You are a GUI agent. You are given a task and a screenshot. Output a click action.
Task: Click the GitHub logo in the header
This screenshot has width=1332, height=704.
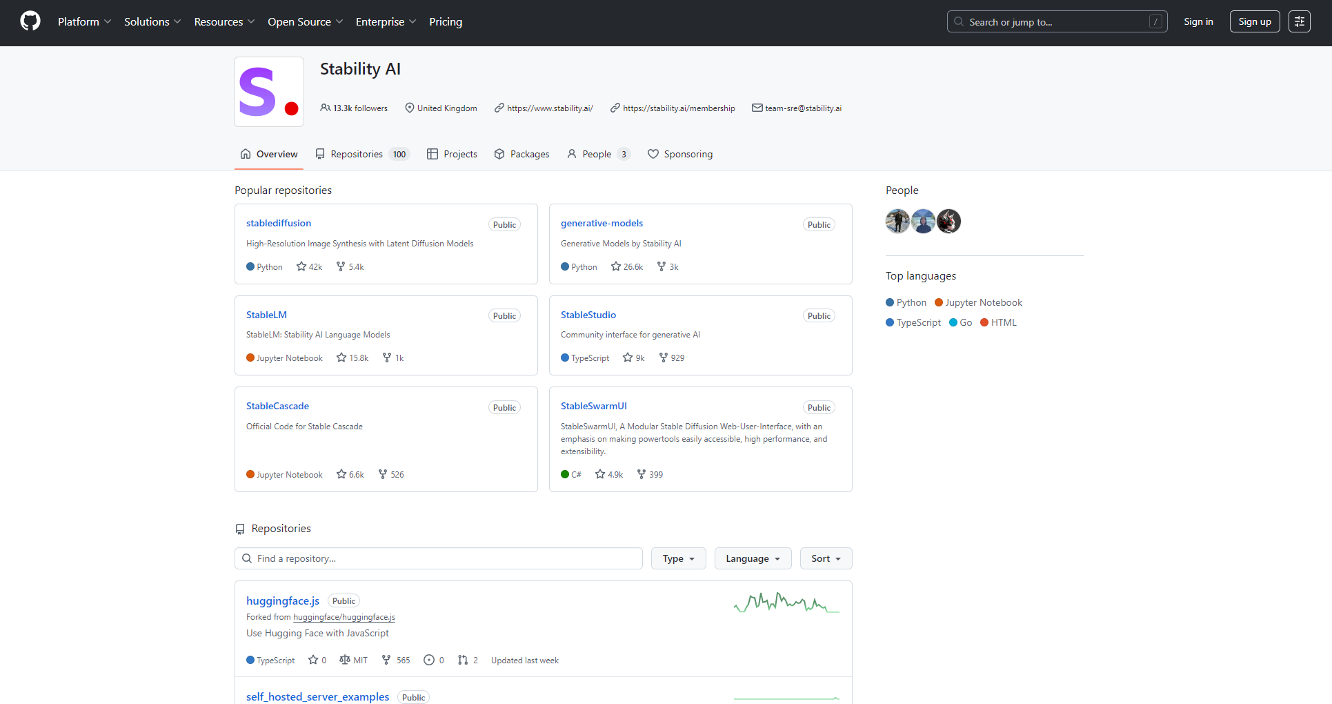coord(30,21)
